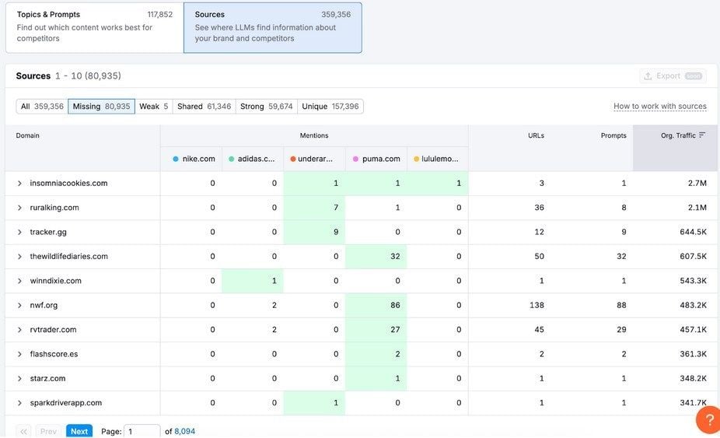This screenshot has height=438, width=720.
Task: Click the Prev page button
Action: (48, 431)
